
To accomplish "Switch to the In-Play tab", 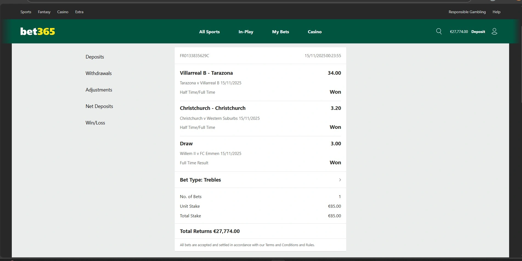I will coord(246,32).
